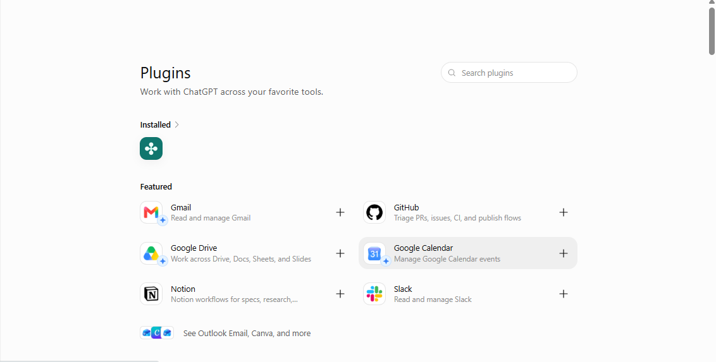Click the vertical scrollbar thumb
Image resolution: width=716 pixels, height=362 pixels.
pos(712,31)
